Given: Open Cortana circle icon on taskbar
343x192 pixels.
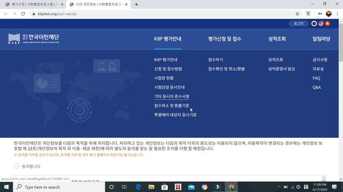Looking at the screenshot, I should coord(111,187).
